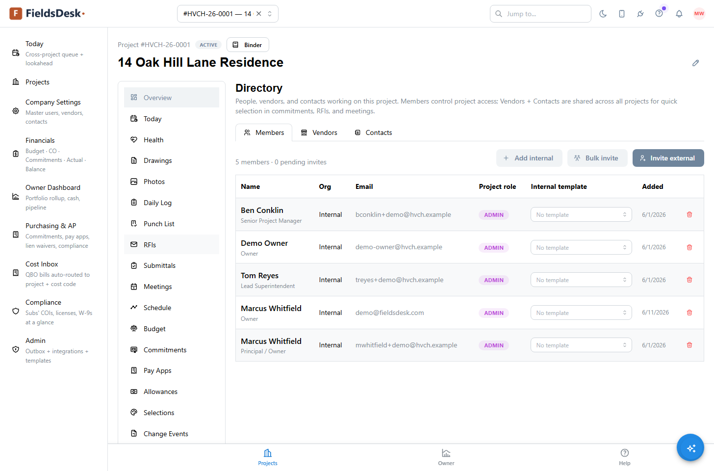This screenshot has height=471, width=714.
Task: Open Commitments in project menu
Action: (x=172, y=350)
